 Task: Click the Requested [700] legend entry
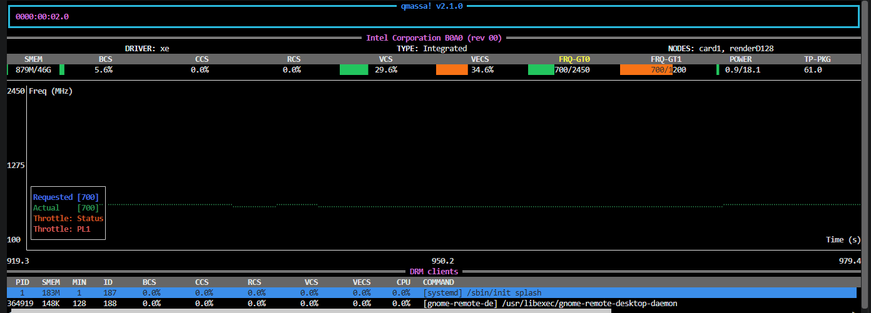point(66,197)
